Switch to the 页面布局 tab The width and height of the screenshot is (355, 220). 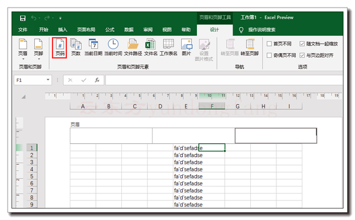(x=86, y=29)
